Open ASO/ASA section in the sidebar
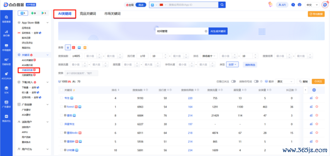330x156 pixels. click(7, 75)
